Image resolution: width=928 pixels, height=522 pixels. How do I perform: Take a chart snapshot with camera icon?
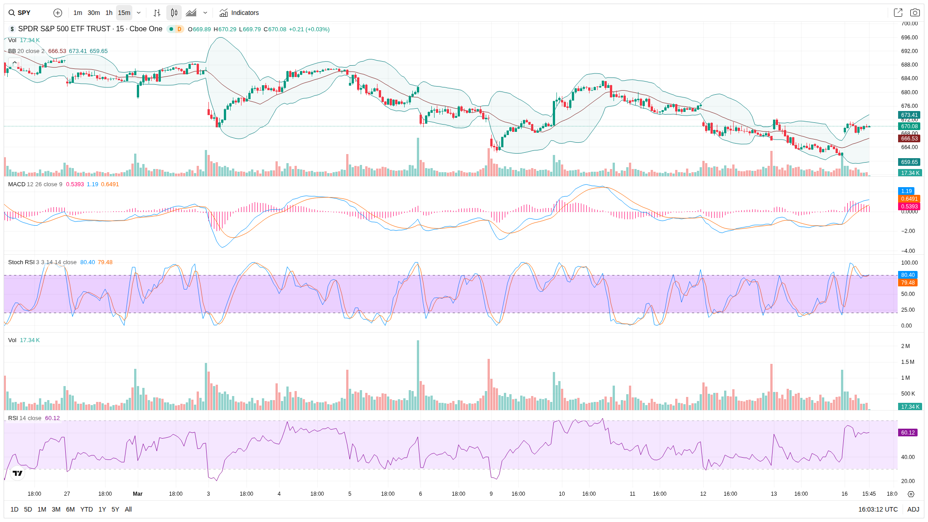(x=915, y=13)
